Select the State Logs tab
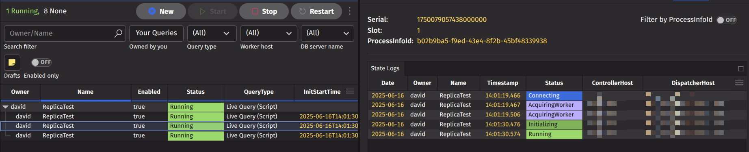 (x=385, y=68)
